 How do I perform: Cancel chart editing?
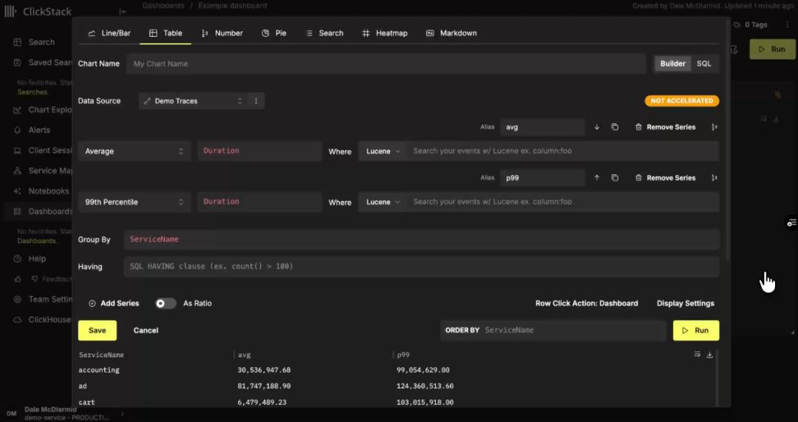tap(146, 330)
